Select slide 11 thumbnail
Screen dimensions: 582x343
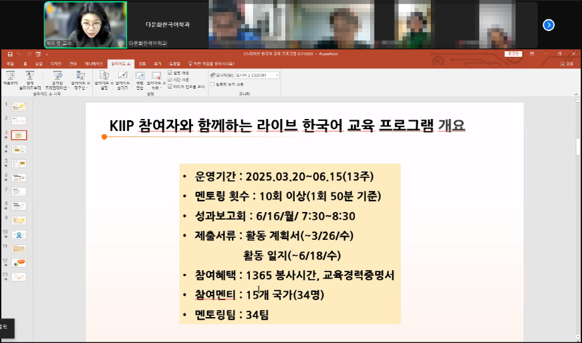(19, 249)
